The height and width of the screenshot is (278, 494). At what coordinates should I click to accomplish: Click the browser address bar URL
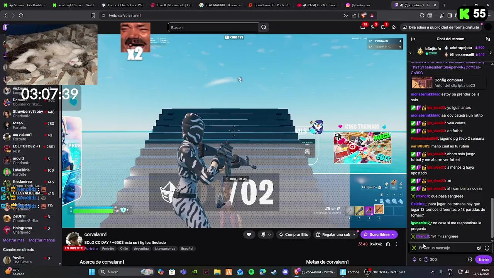(x=125, y=15)
